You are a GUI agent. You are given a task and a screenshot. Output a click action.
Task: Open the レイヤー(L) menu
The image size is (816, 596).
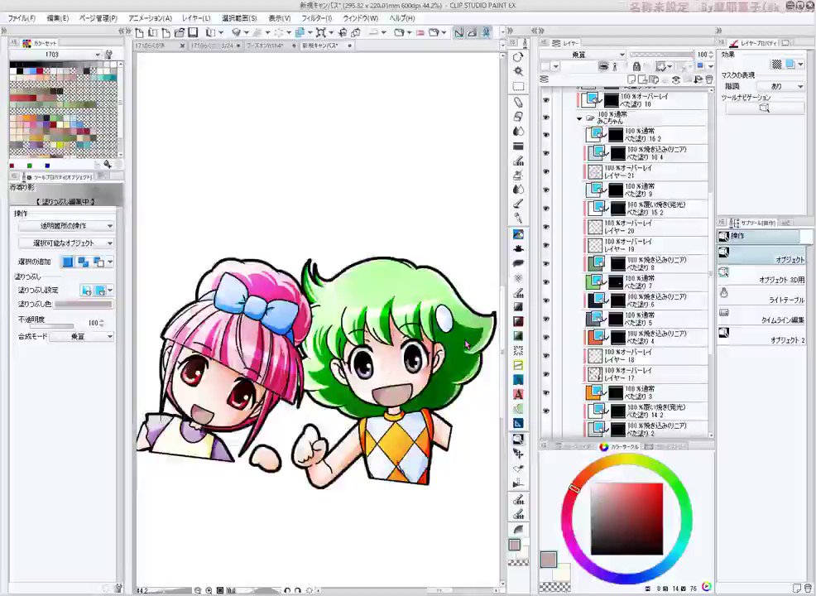tap(196, 18)
